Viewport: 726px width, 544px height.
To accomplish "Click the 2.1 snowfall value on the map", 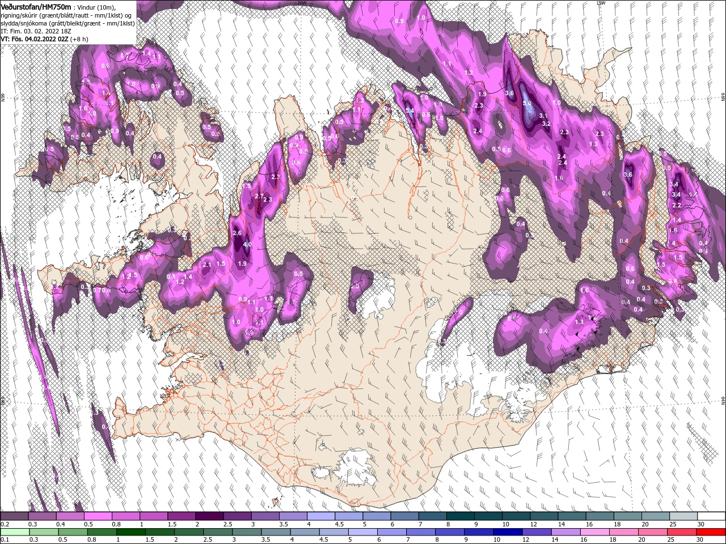I will [207, 265].
